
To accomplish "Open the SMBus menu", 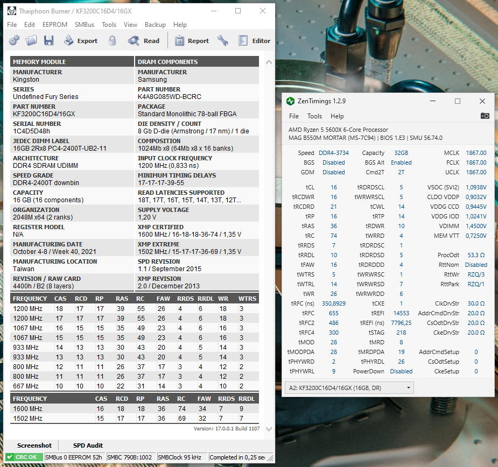I will [x=85, y=25].
